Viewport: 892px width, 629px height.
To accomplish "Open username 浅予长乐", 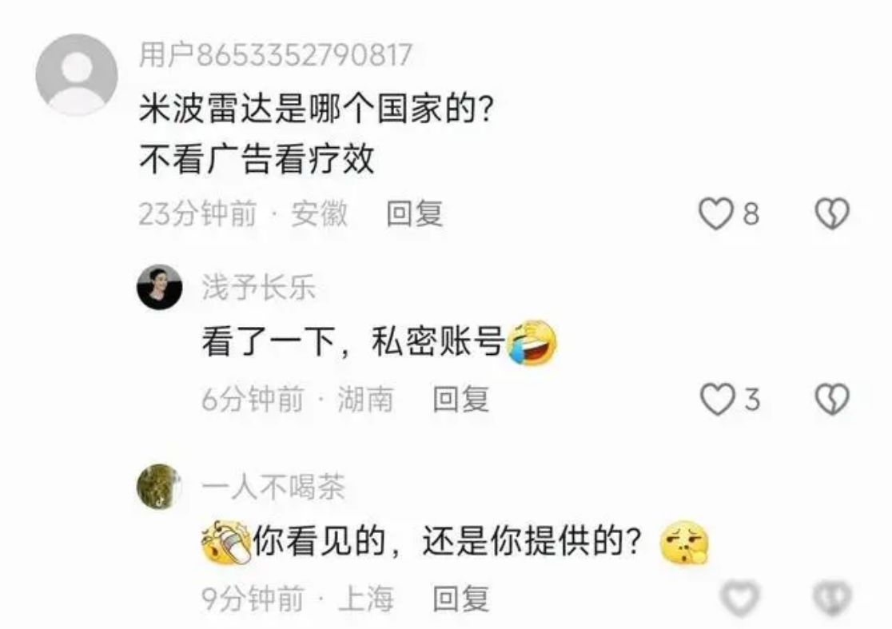I will click(x=259, y=287).
